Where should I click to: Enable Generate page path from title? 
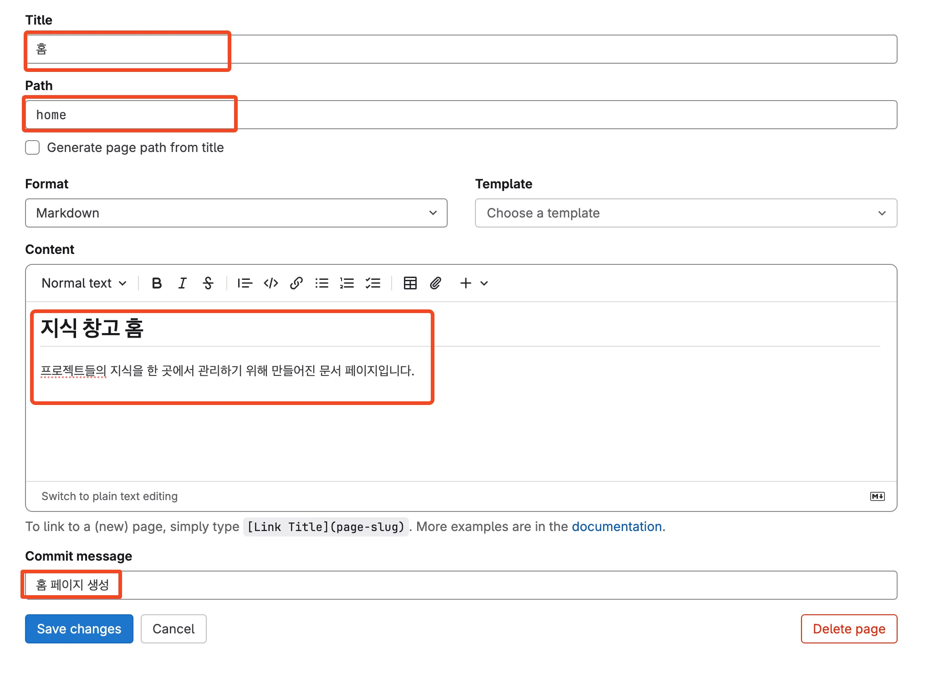click(x=32, y=147)
